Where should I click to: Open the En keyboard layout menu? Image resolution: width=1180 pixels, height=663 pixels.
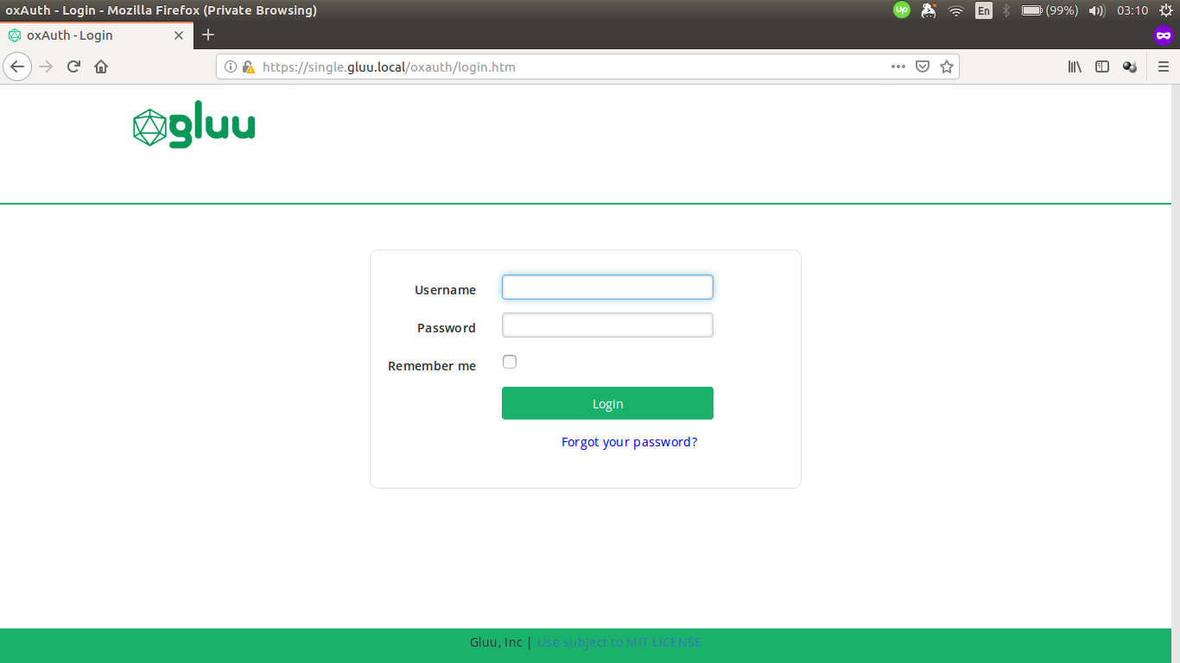pos(983,10)
